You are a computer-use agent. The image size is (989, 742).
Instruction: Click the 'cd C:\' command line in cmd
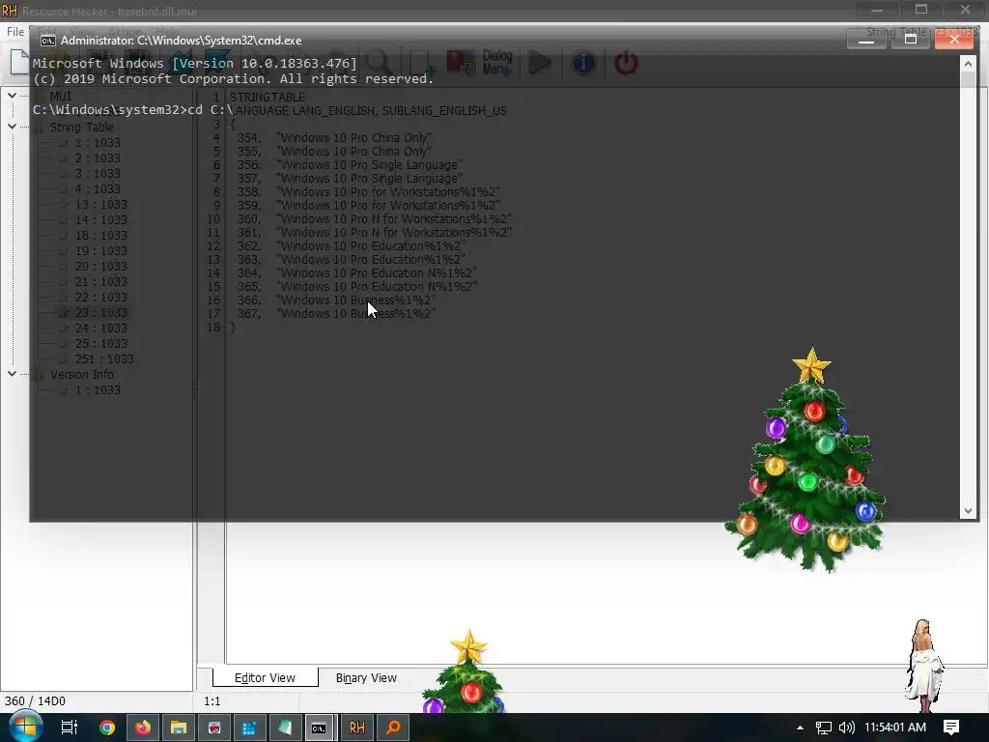[x=133, y=110]
